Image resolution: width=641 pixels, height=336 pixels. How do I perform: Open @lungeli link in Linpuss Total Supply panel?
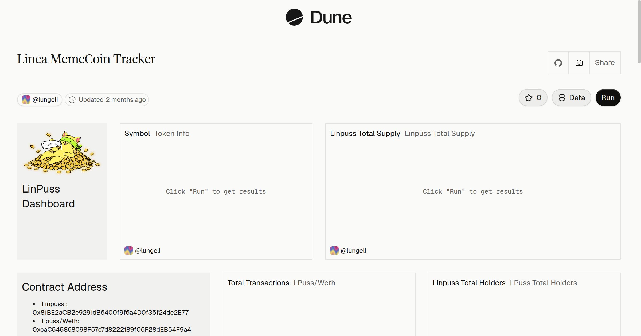coord(353,251)
